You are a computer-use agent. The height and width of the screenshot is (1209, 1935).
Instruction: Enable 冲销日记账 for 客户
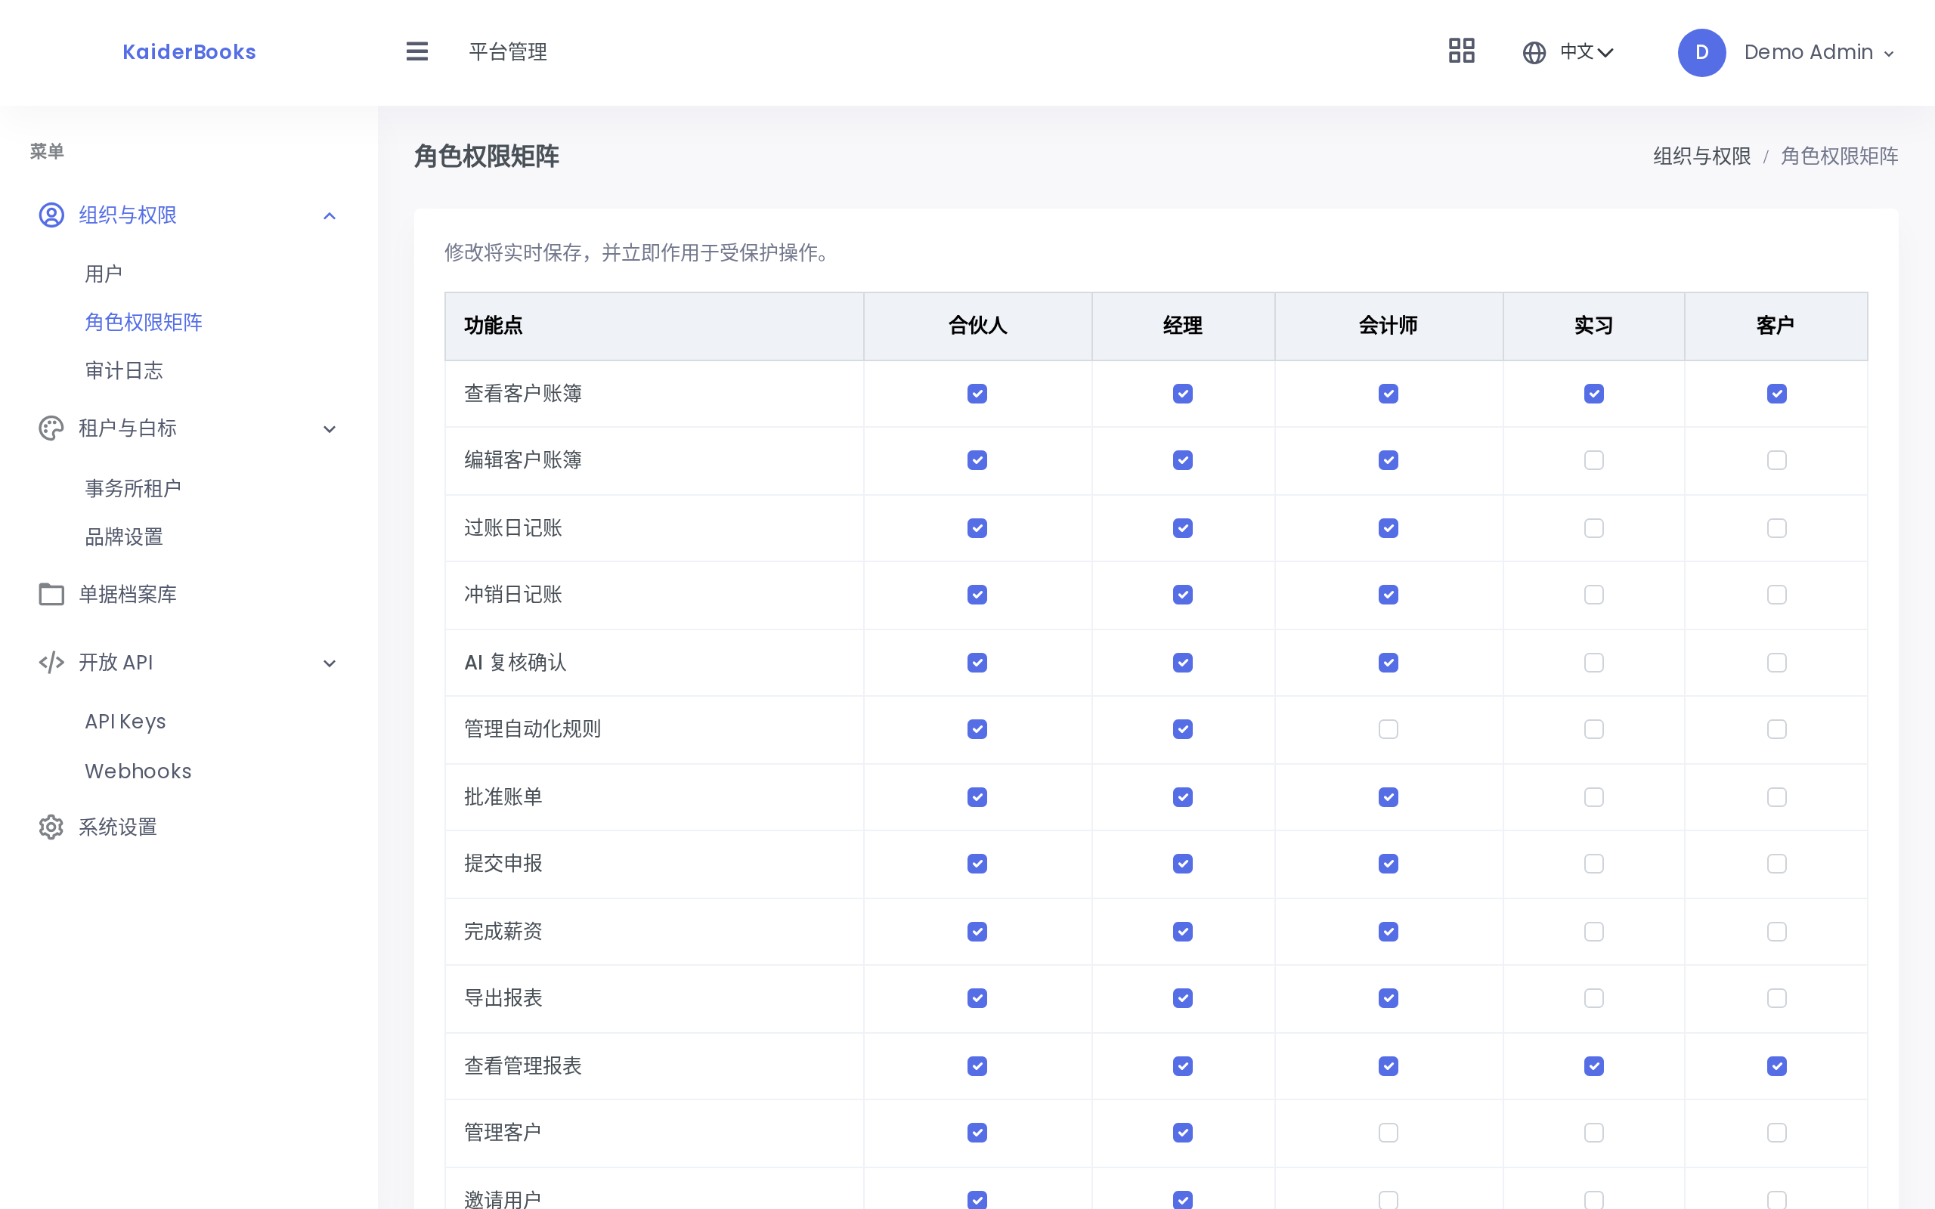coord(1777,595)
